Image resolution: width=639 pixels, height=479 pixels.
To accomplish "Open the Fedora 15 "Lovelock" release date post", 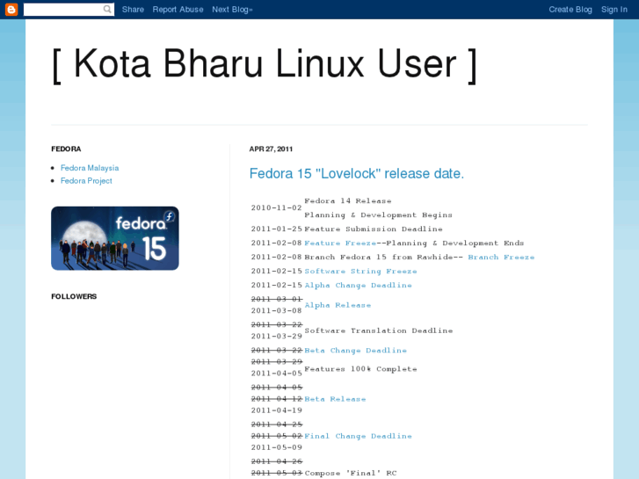I will pyautogui.click(x=357, y=174).
